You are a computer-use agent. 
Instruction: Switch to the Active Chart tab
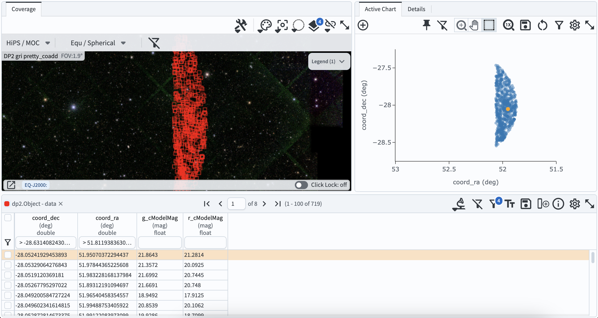pyautogui.click(x=380, y=9)
